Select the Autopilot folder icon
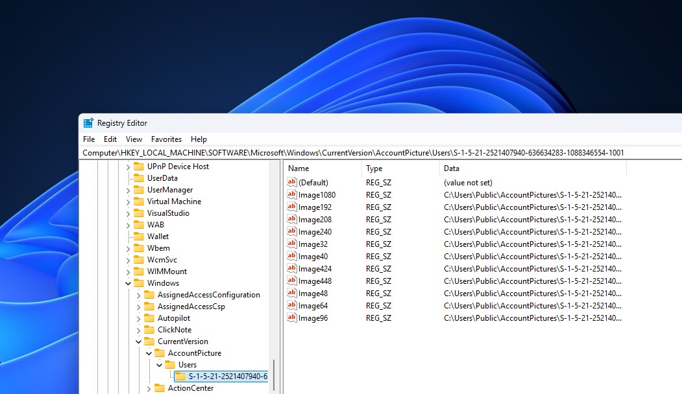 tap(149, 318)
